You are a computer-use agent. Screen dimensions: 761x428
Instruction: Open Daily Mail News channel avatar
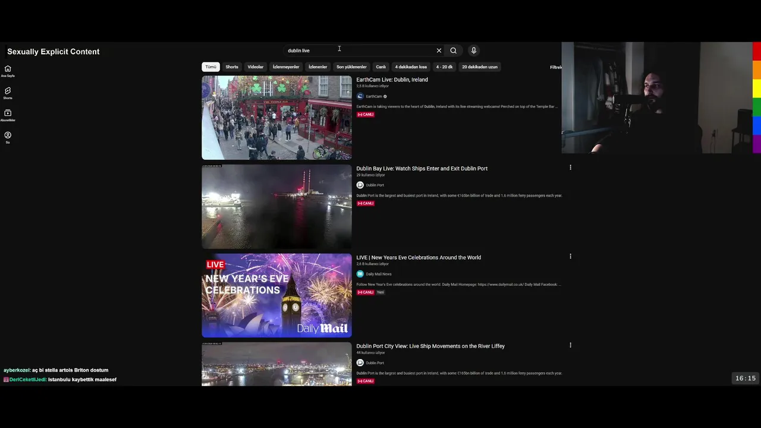tap(360, 274)
